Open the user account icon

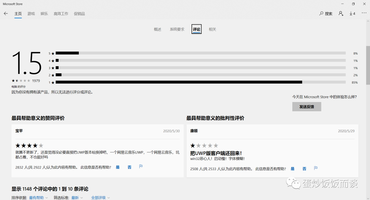341,13
